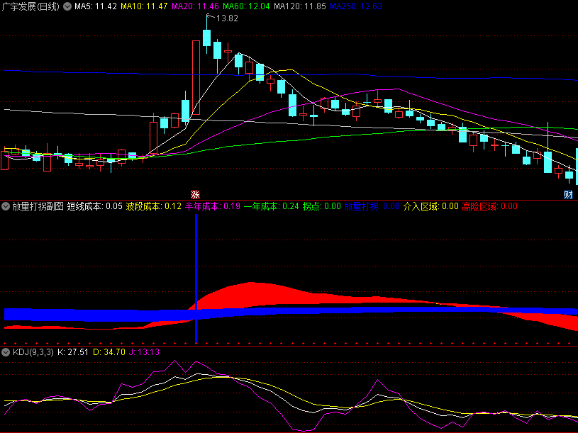578x433 pixels.
Task: Click the MA250: 12.63 label
Action: pyautogui.click(x=356, y=6)
